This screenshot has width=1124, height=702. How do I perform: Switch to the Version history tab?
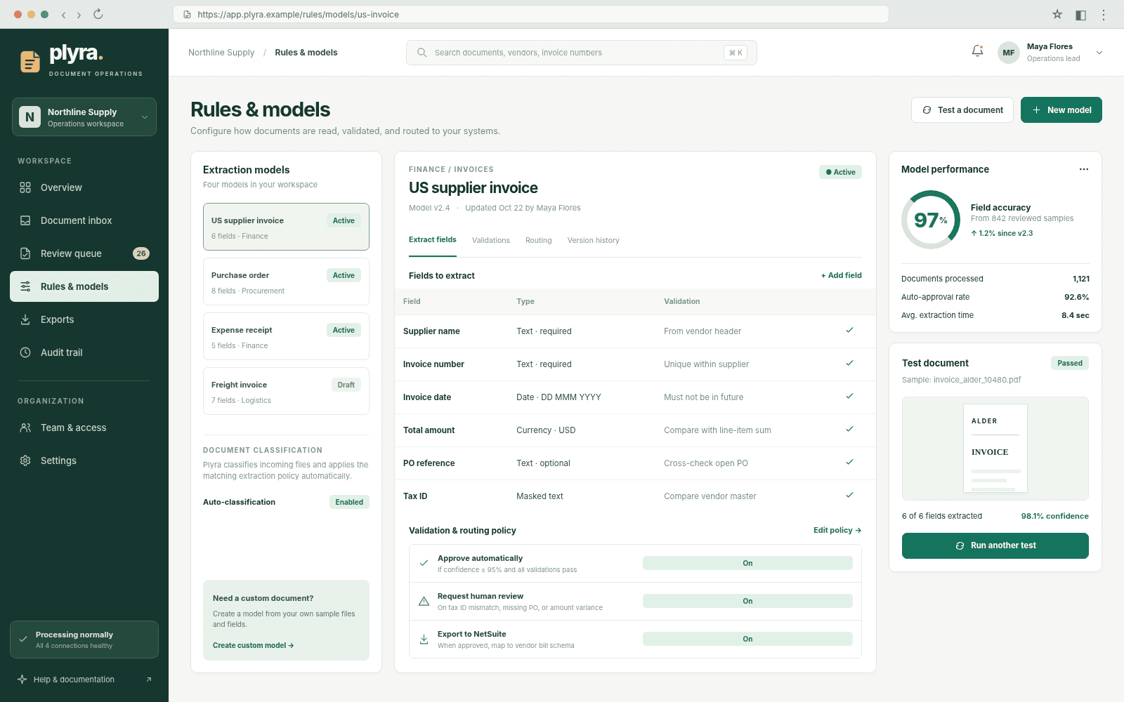pyautogui.click(x=594, y=240)
